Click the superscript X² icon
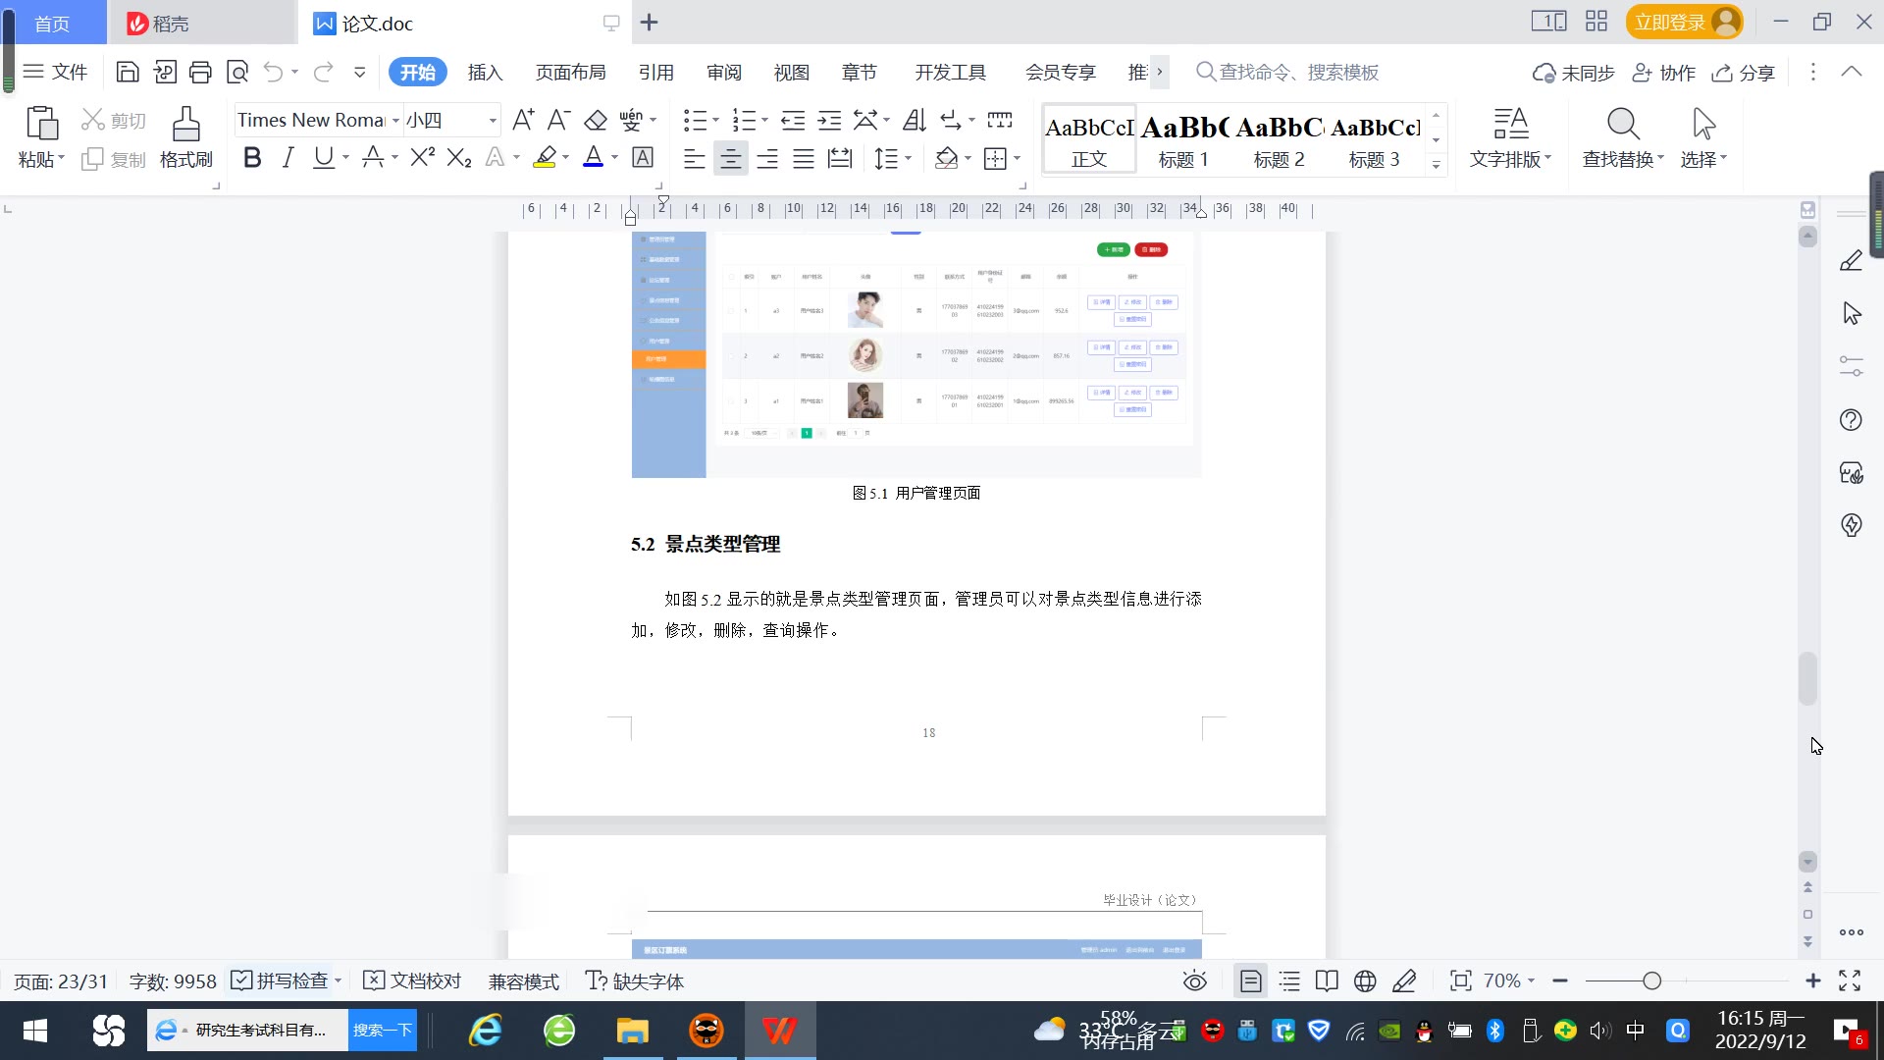This screenshot has width=1884, height=1060. [x=422, y=158]
